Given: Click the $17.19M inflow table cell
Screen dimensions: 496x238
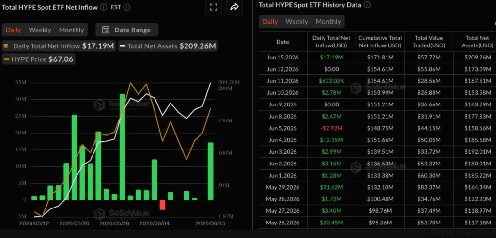Looking at the screenshot, I should click(x=331, y=58).
